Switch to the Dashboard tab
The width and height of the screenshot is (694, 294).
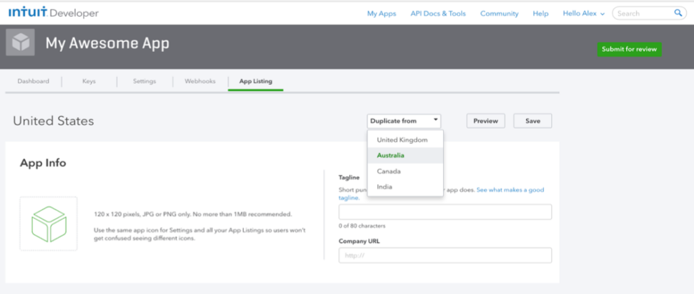pyautogui.click(x=33, y=81)
